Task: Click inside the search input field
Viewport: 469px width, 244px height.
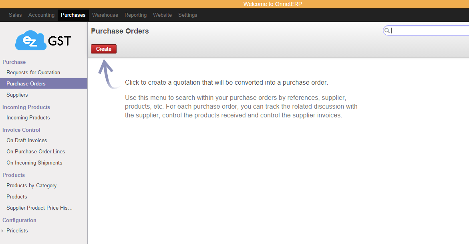Action: [x=425, y=30]
